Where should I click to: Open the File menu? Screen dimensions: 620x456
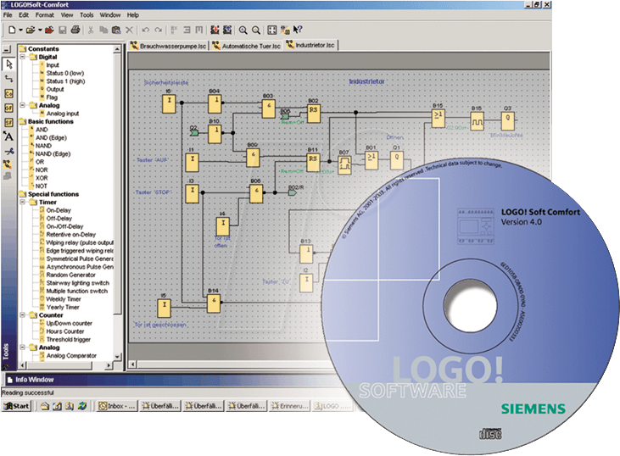click(x=8, y=15)
